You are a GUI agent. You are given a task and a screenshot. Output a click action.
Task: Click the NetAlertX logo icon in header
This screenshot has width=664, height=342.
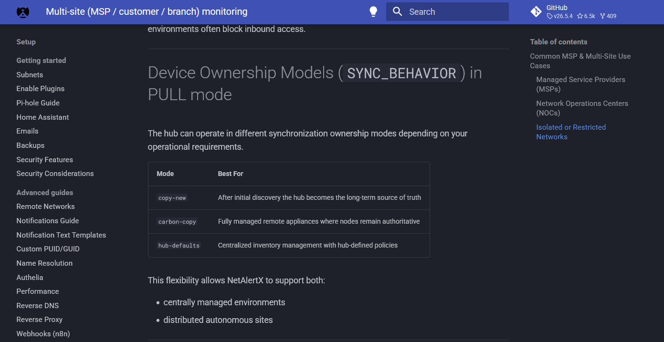(x=23, y=12)
